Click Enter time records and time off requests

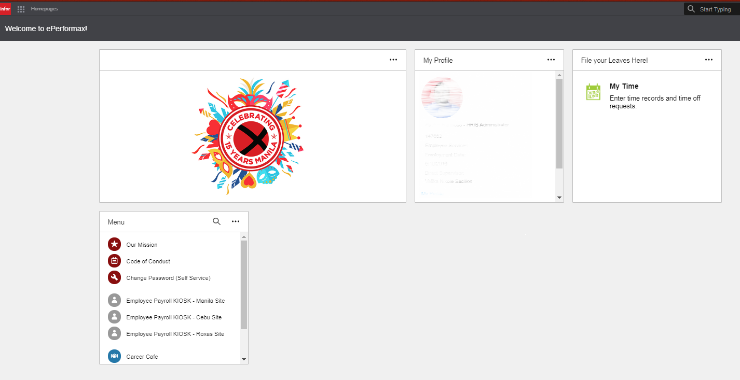655,102
